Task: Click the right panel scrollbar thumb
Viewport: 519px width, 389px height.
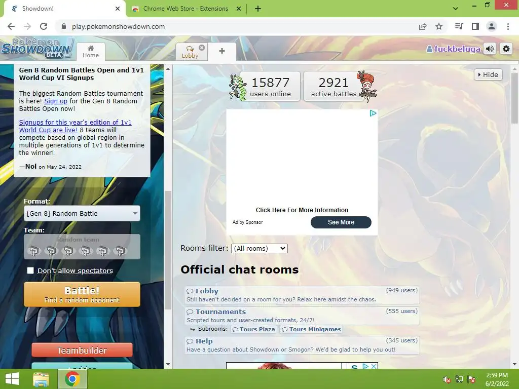Action: click(515, 98)
